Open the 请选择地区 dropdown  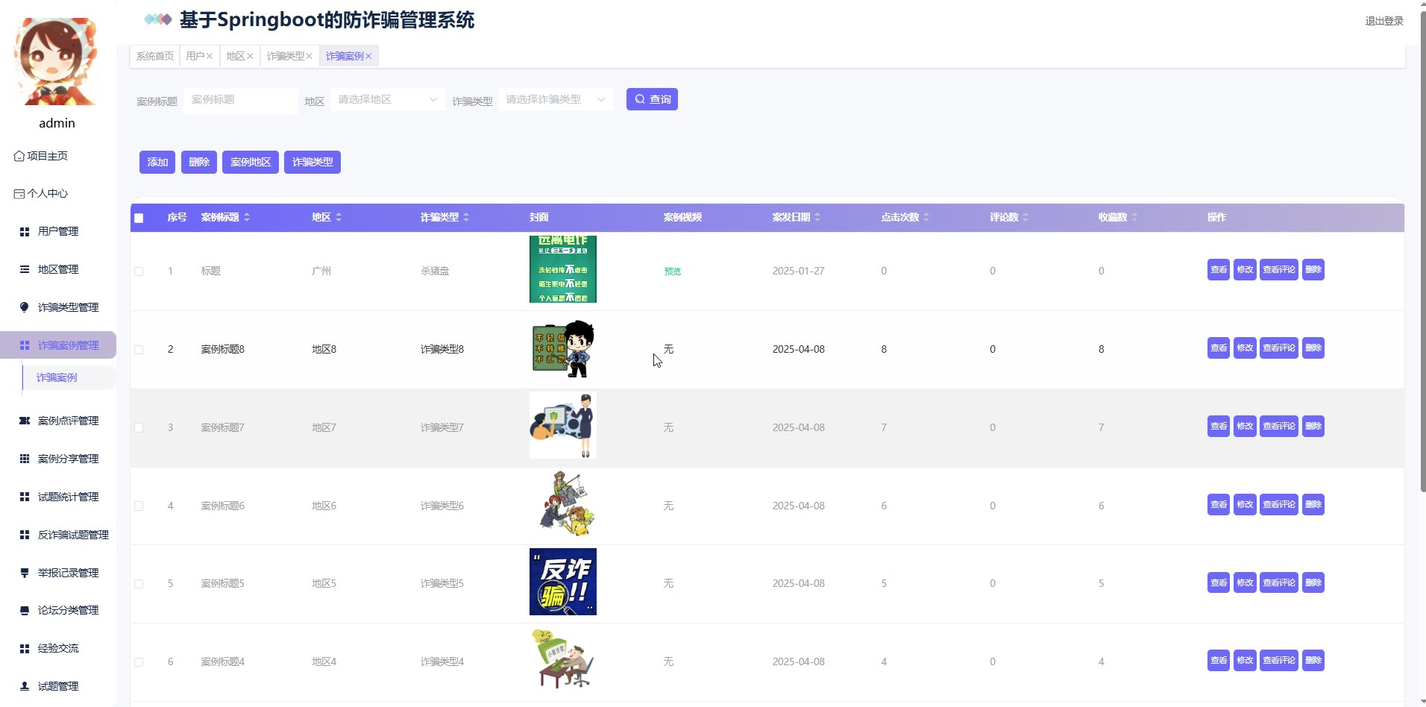(387, 98)
